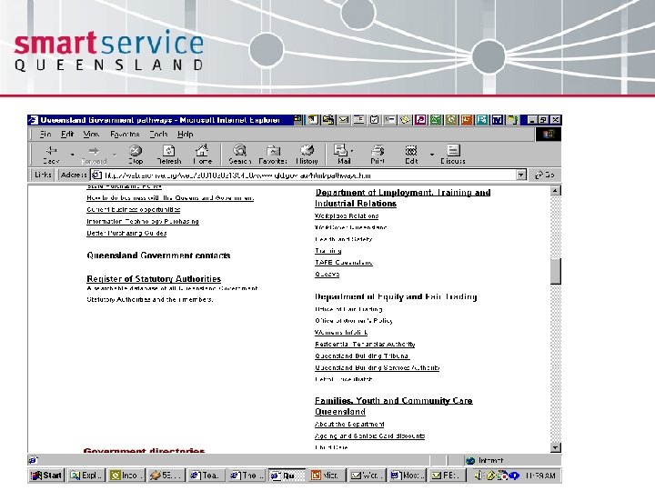Viewport: 655px width, 491px height.
Task: Open the Search pane
Action: pos(240,155)
